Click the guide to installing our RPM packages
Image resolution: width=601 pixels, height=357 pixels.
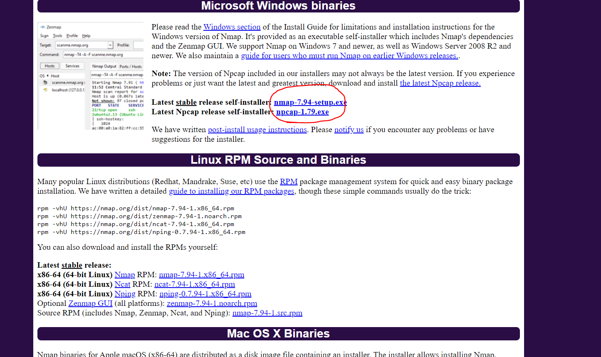click(x=231, y=191)
